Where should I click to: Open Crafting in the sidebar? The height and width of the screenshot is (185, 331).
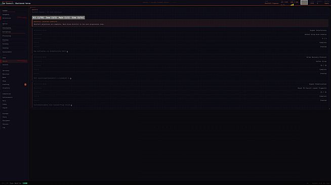pos(6,84)
